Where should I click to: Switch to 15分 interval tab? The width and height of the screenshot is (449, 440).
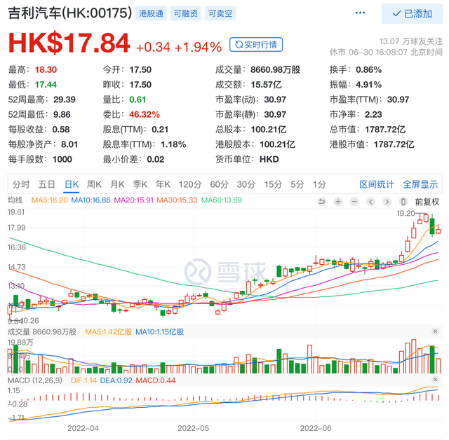273,184
